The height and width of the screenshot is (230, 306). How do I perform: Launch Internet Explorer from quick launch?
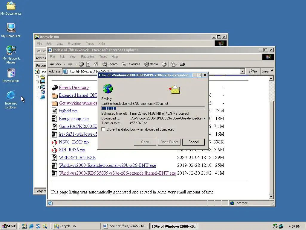31,226
